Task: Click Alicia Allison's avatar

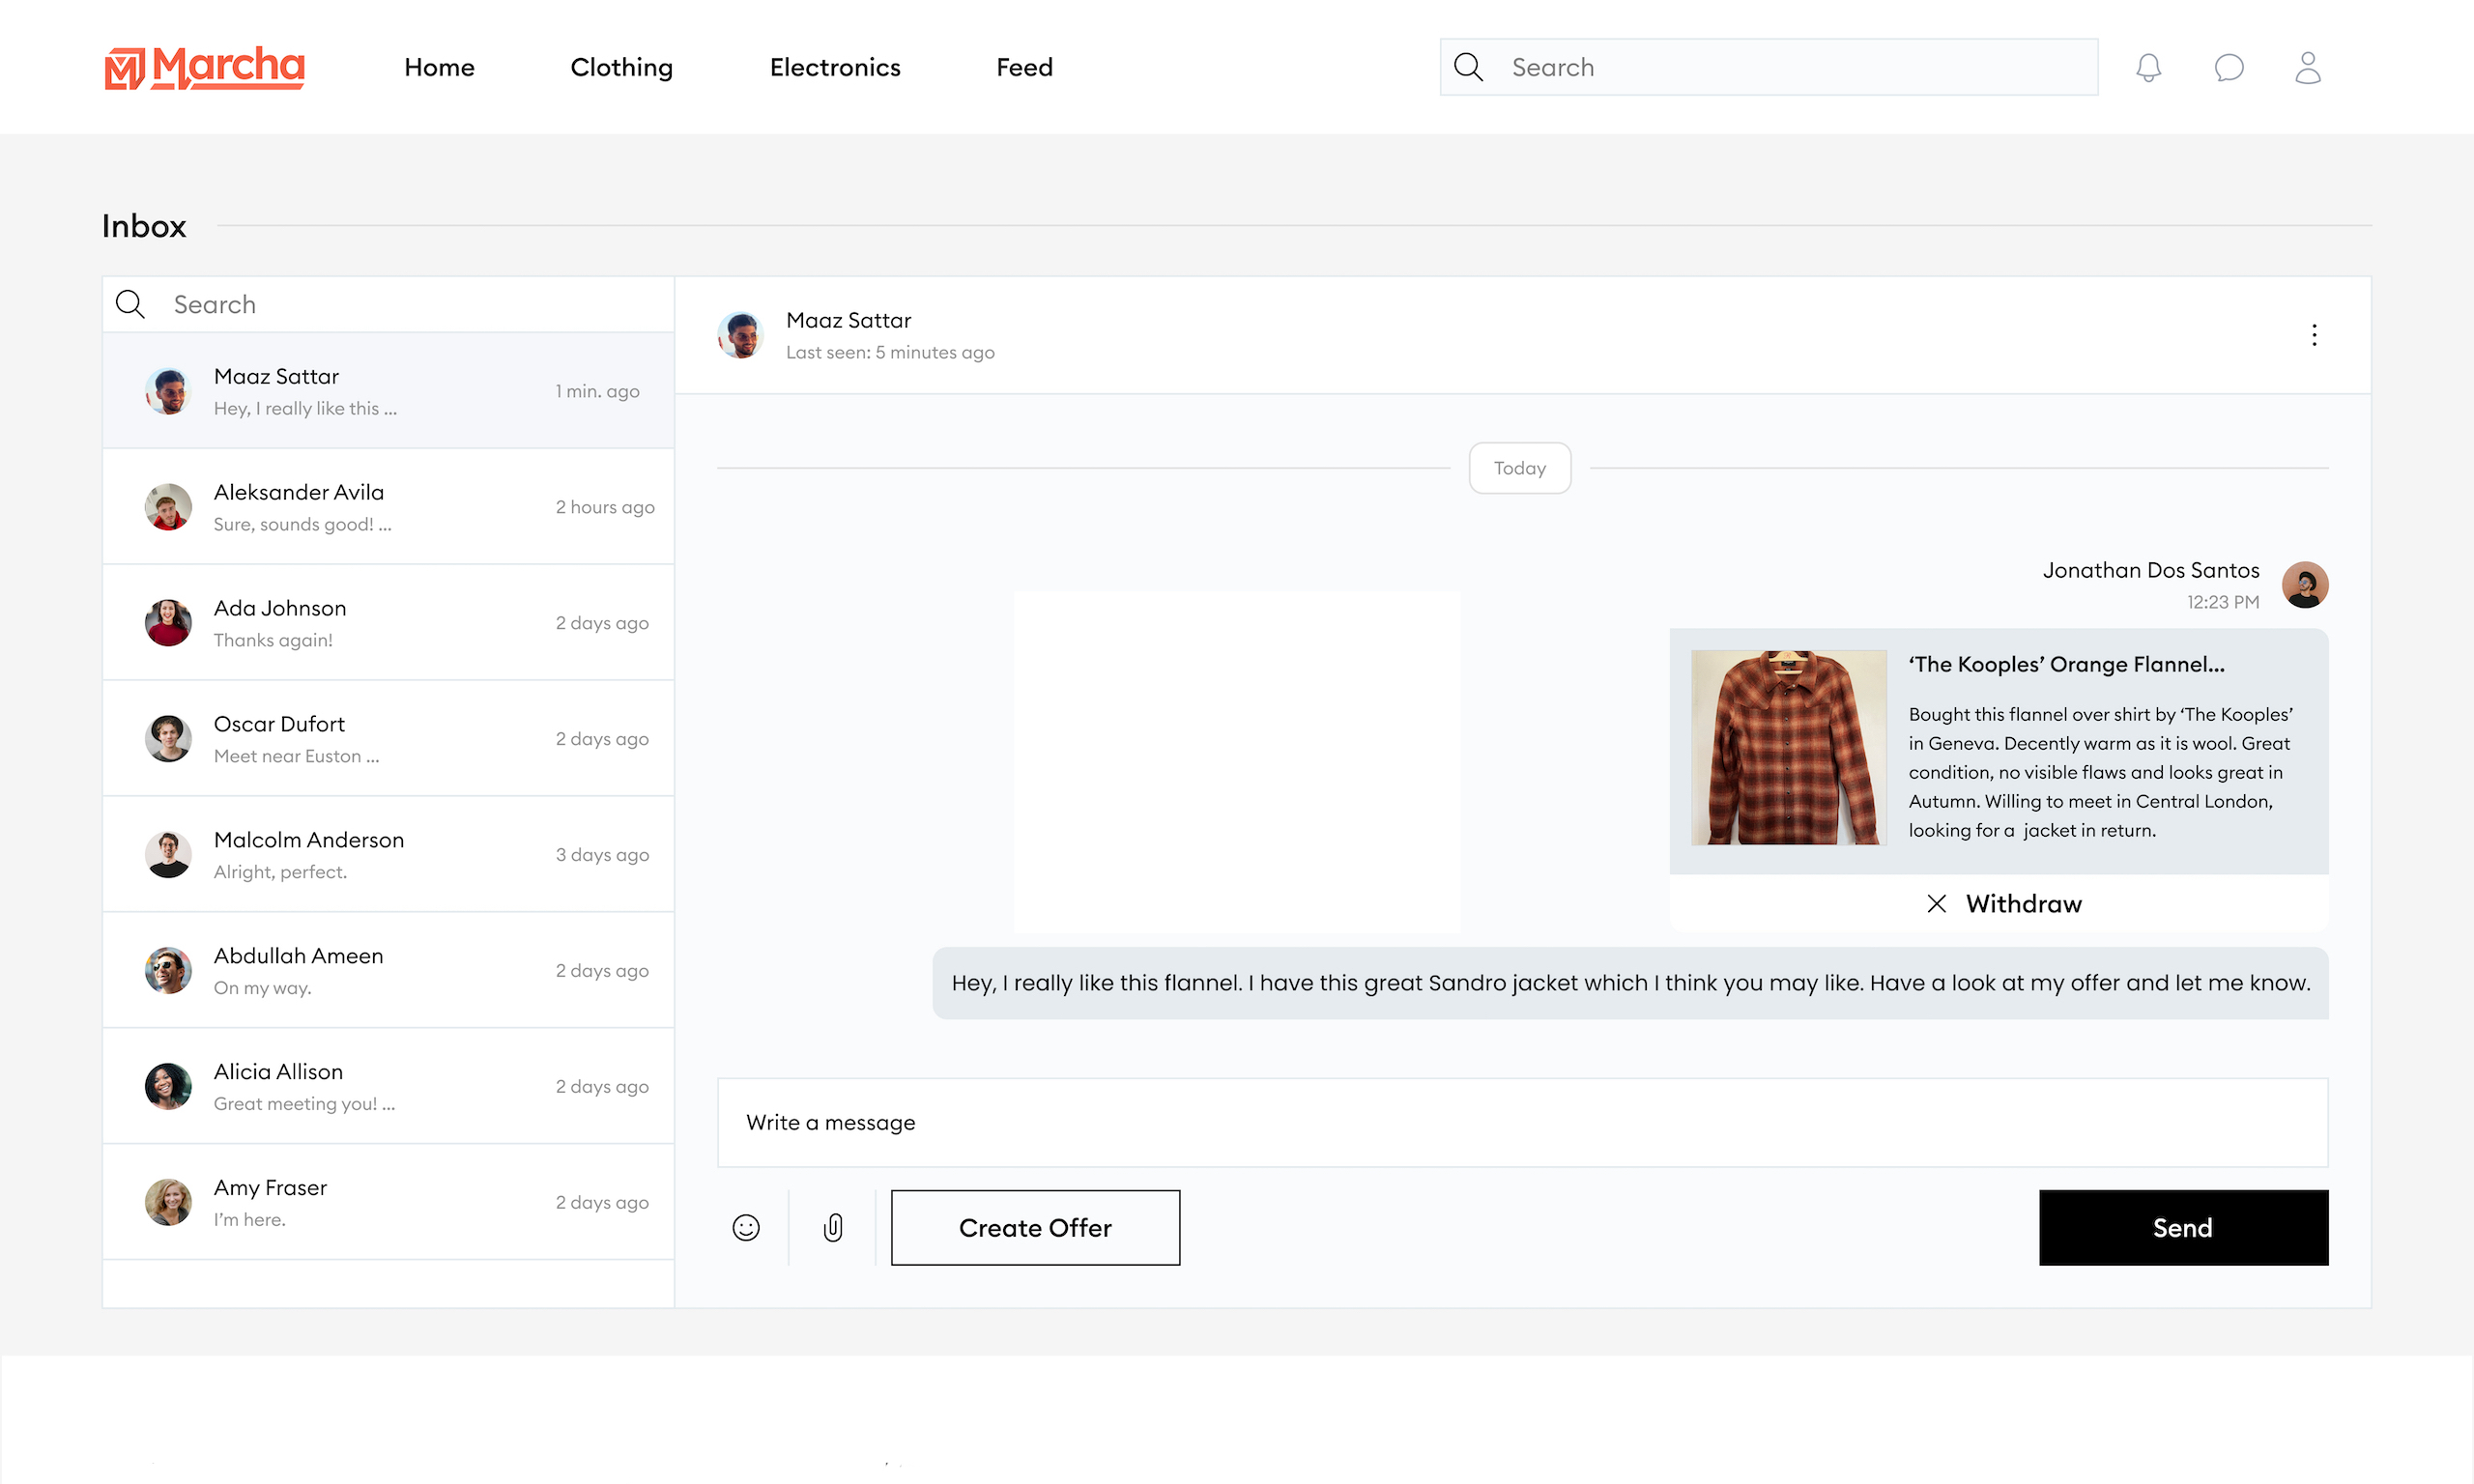Action: 168,1087
